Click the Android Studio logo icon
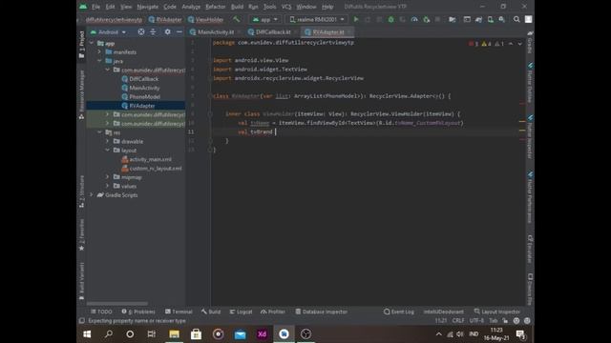Screen dimensions: 611x343 click(x=83, y=7)
